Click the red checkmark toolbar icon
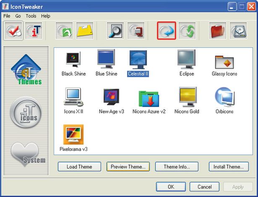 (x=13, y=31)
